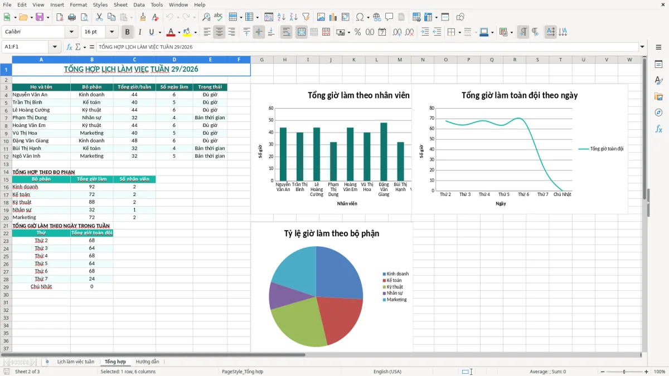Open the Sheet menu
This screenshot has height=376, width=669.
[120, 4]
